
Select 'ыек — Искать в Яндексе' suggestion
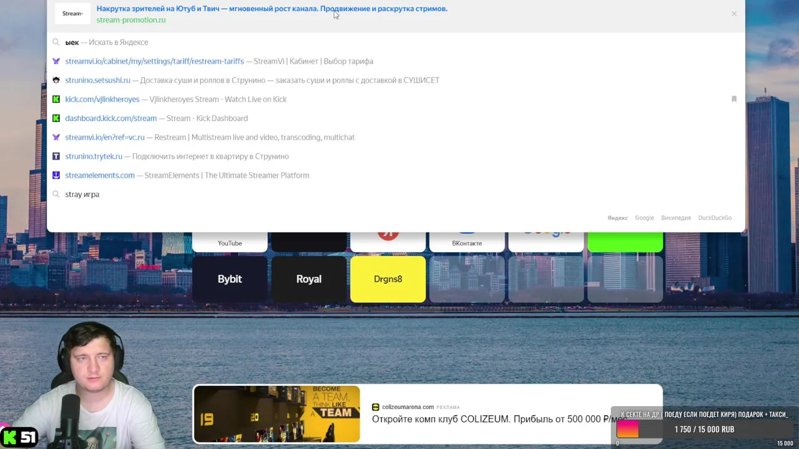click(396, 42)
